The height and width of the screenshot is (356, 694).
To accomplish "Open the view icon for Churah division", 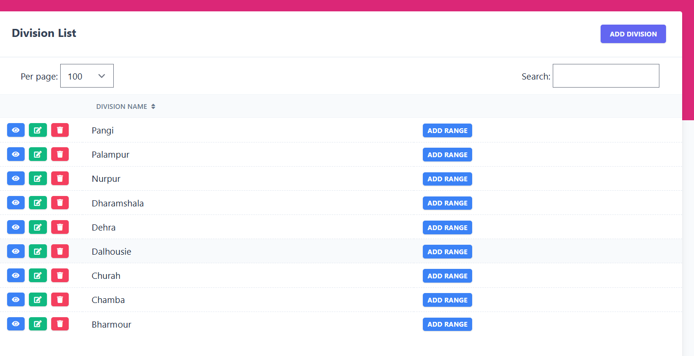I will 16,275.
